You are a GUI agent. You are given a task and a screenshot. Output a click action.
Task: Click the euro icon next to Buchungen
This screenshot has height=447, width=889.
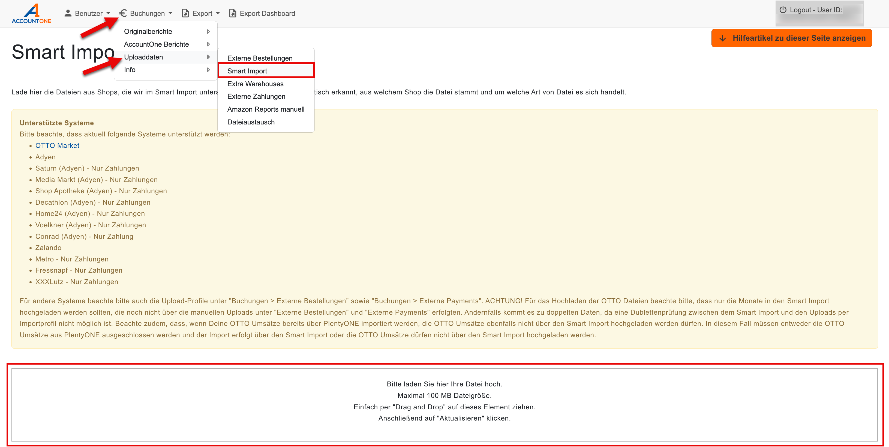point(123,13)
